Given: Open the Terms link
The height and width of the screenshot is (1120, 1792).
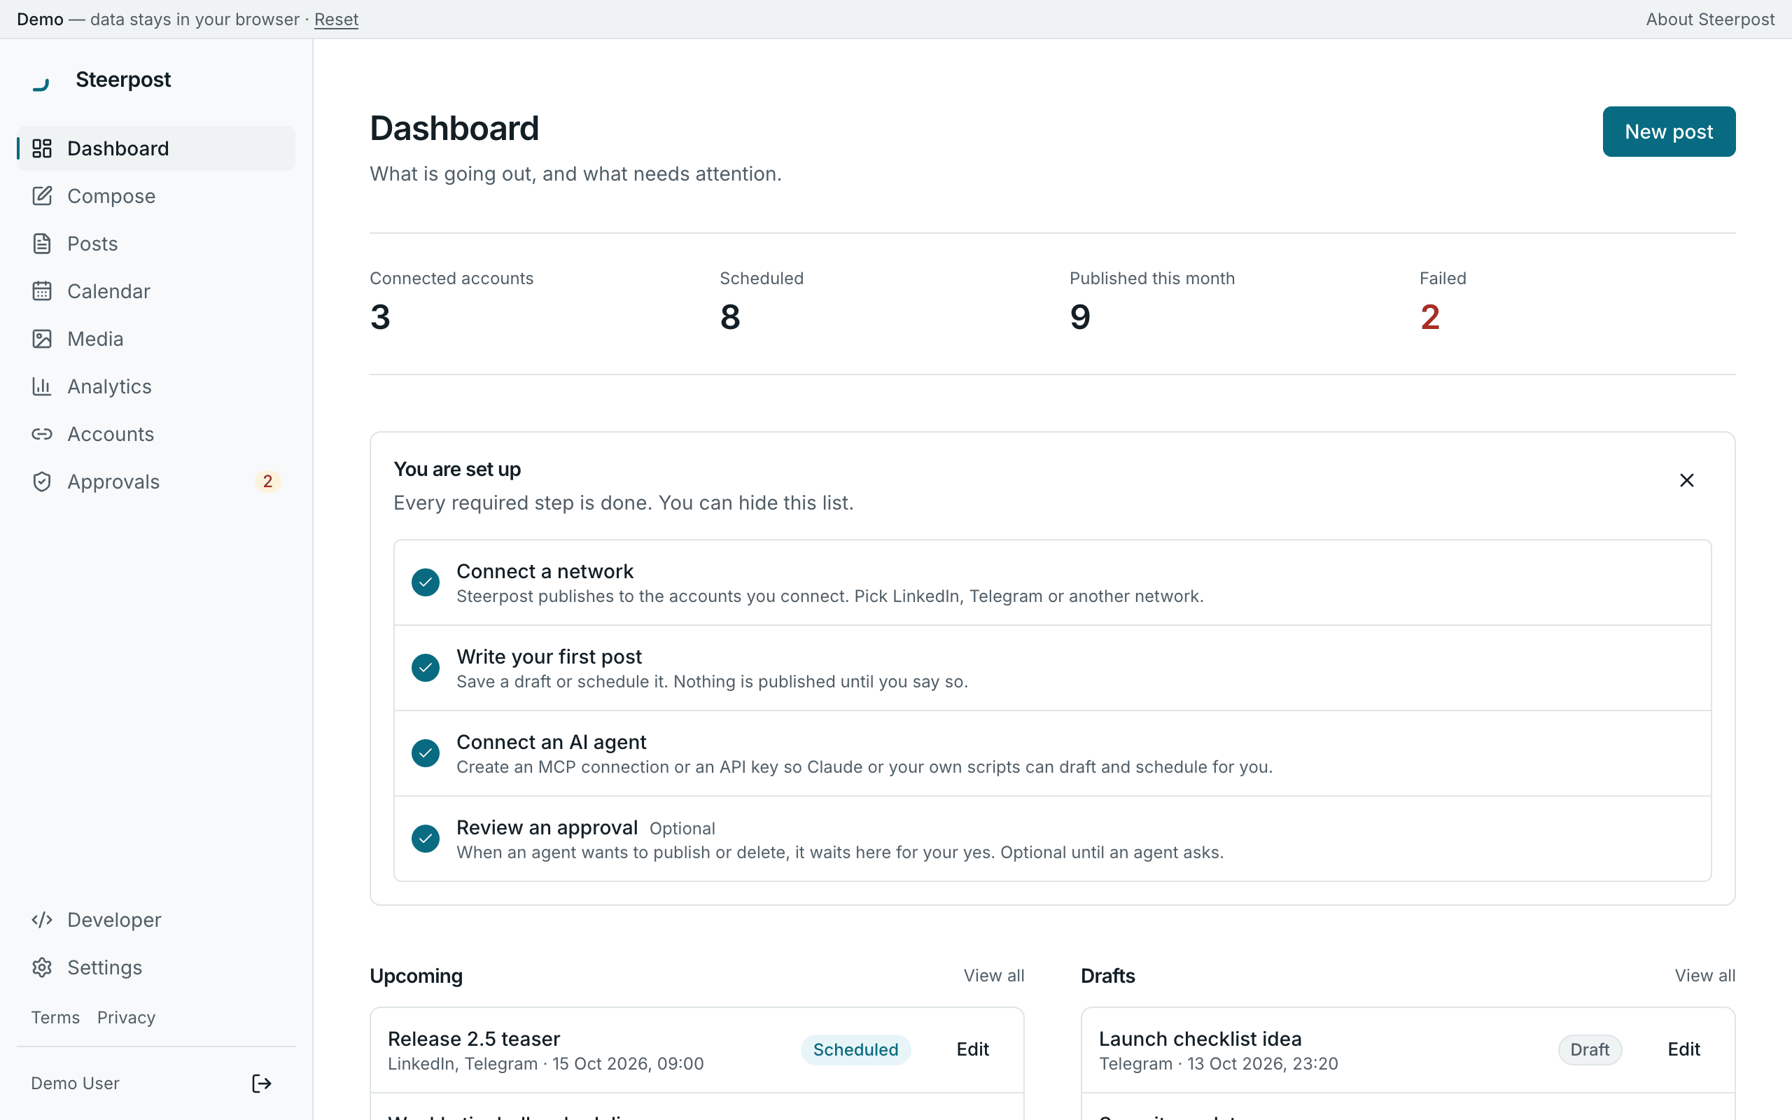Looking at the screenshot, I should [55, 1017].
